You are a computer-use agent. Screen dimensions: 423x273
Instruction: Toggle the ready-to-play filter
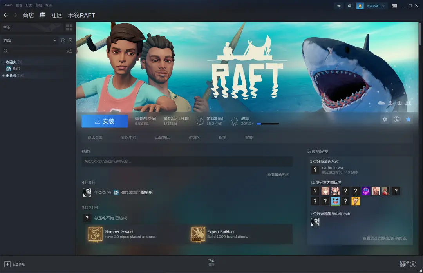click(x=70, y=40)
